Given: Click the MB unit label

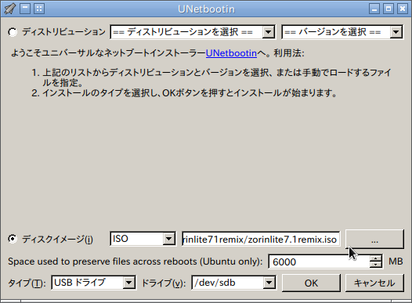Looking at the screenshot, I should tap(396, 262).
